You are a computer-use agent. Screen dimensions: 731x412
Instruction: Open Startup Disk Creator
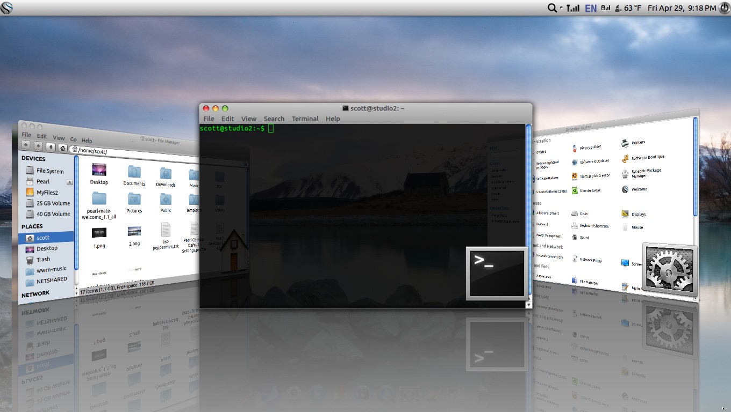tap(596, 175)
